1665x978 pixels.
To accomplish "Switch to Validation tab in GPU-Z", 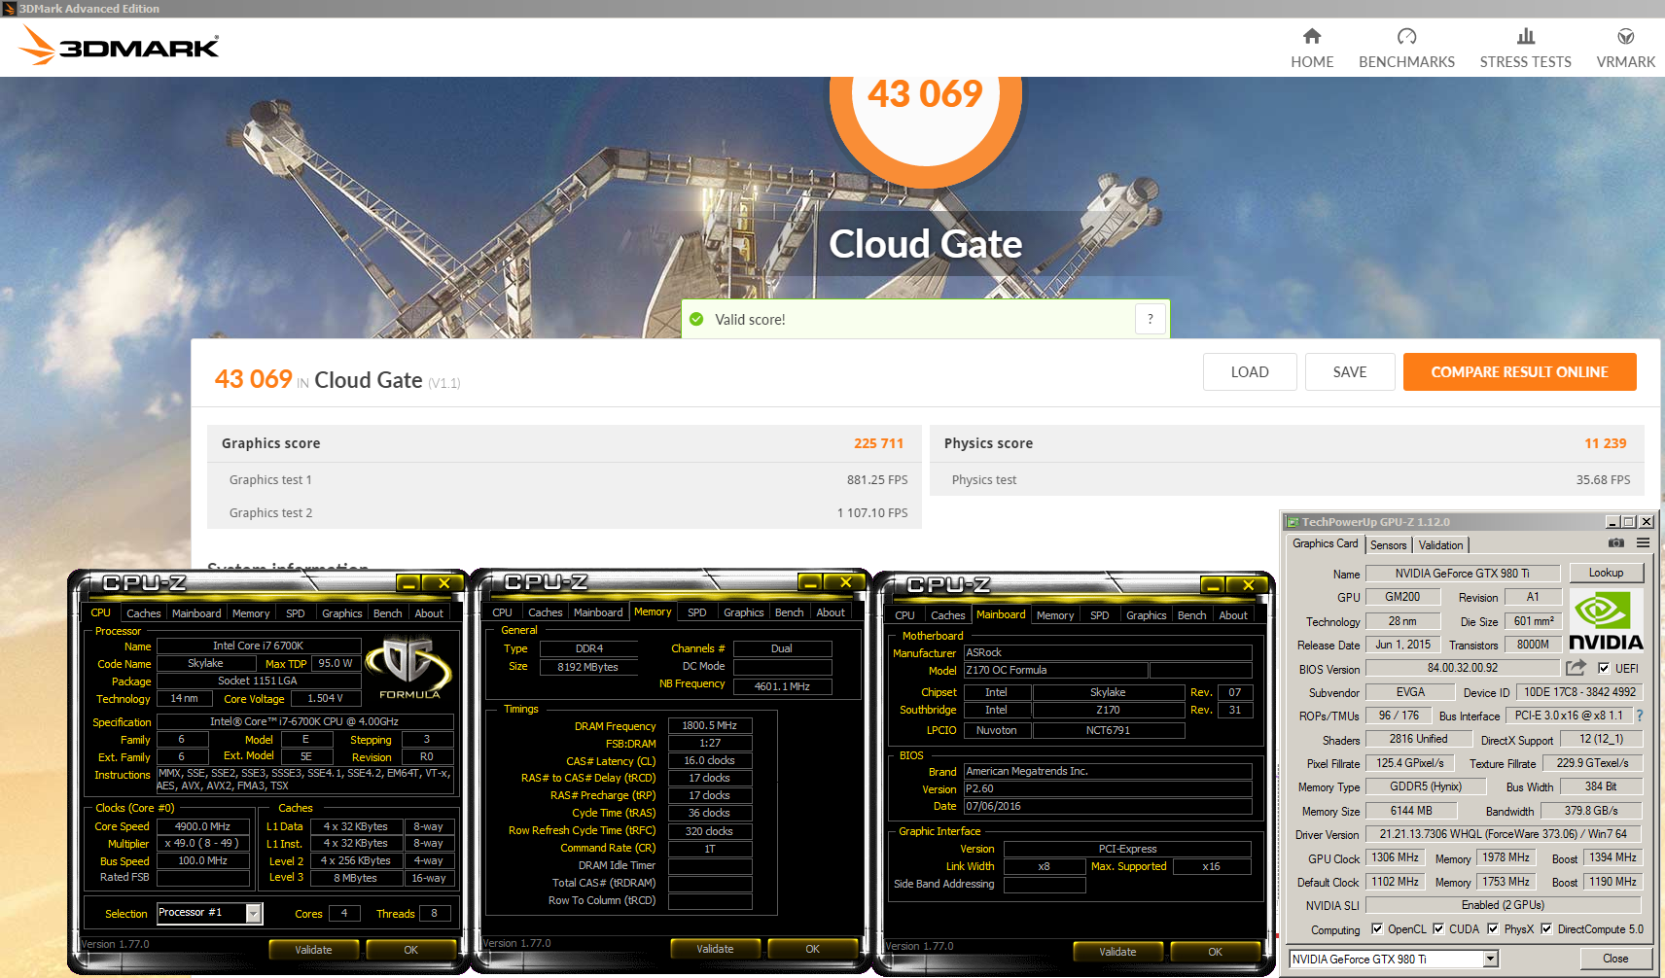I will point(1440,545).
